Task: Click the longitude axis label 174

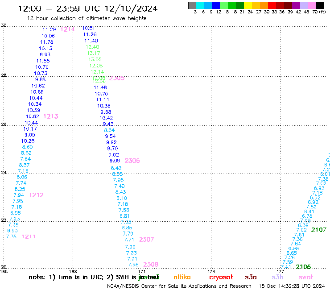Action: tap(211, 271)
